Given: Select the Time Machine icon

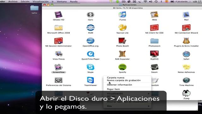Looking at the screenshot, I should click(186, 80).
